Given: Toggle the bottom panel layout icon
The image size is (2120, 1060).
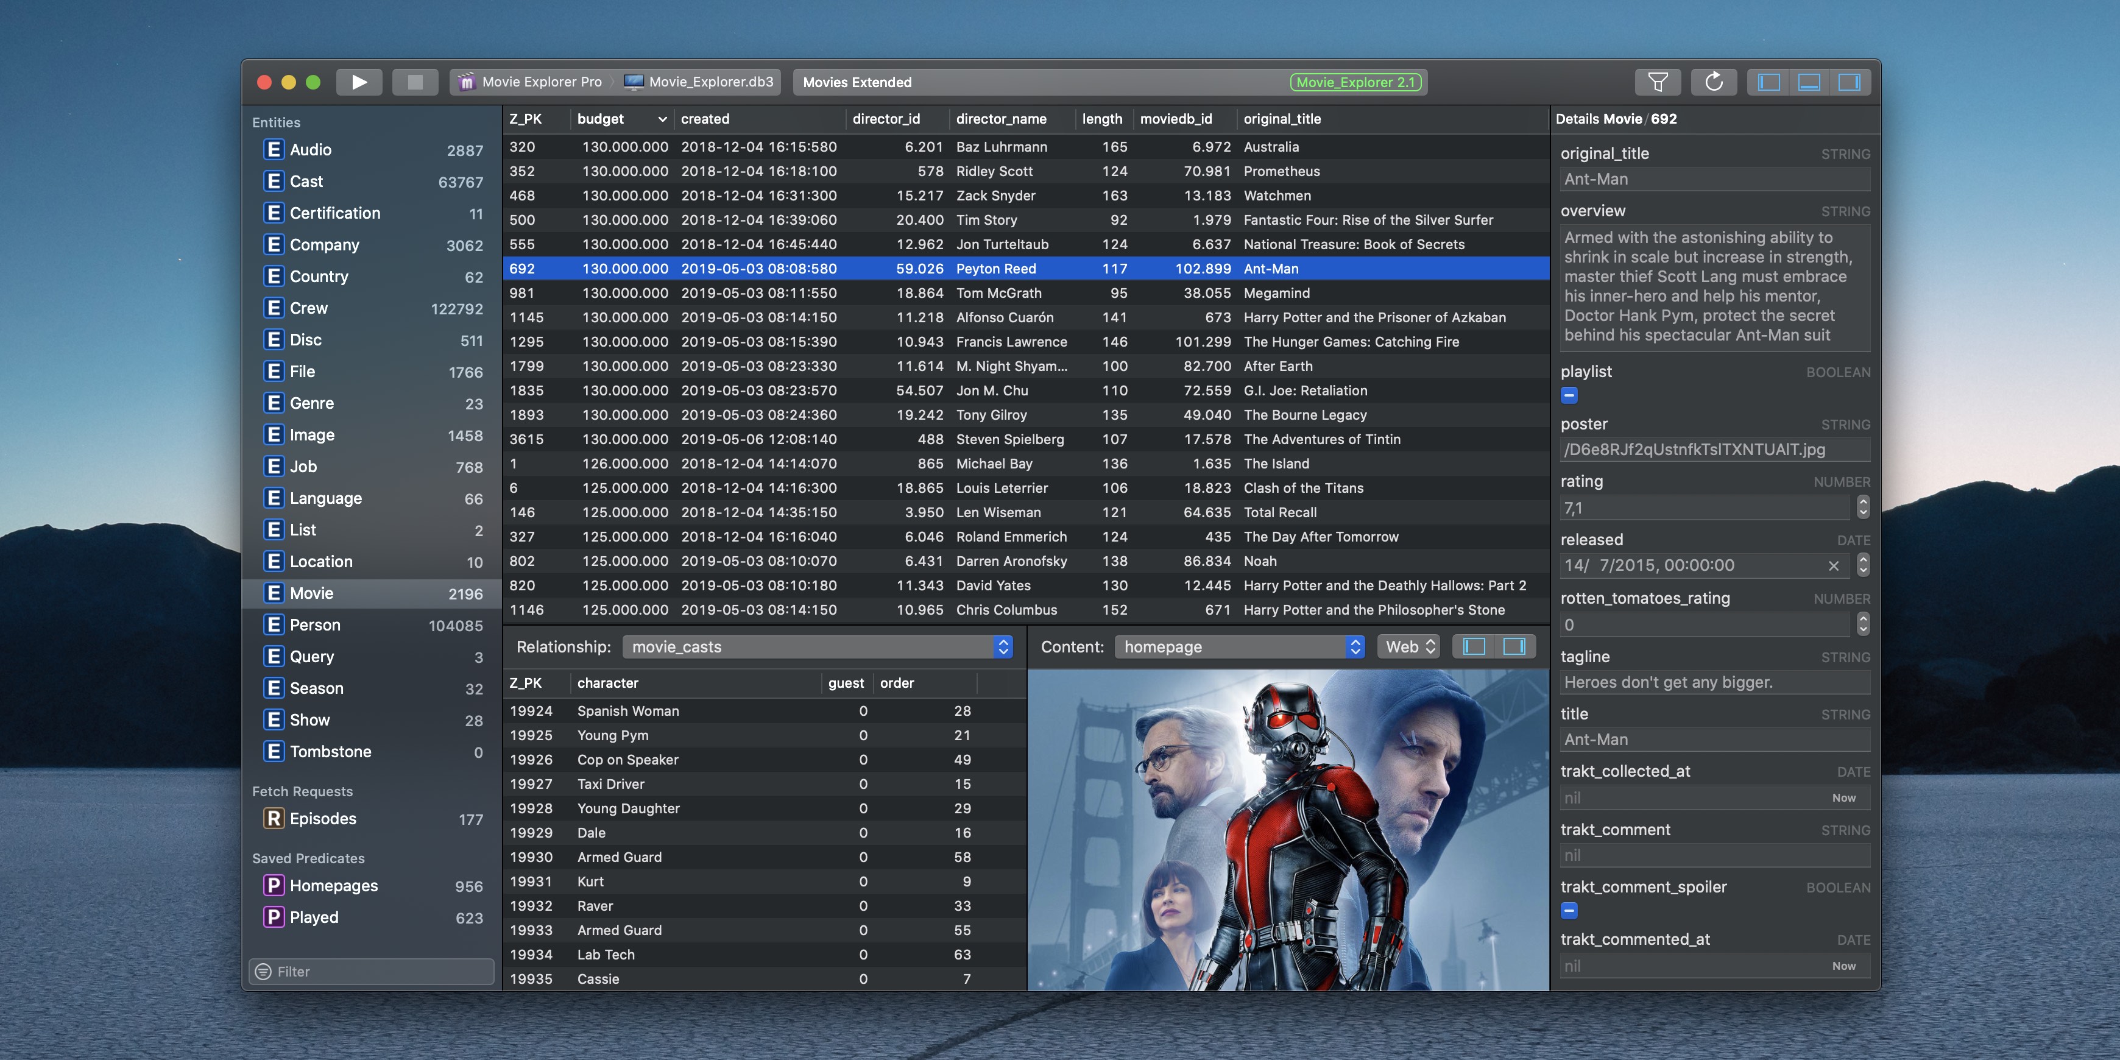Looking at the screenshot, I should 1809,82.
